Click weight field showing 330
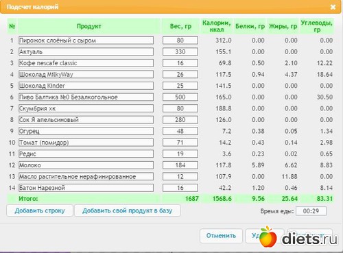This screenshot has width=343, height=253. pos(180,51)
